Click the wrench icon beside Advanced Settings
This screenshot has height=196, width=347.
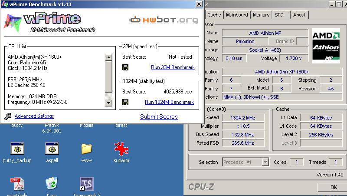(x=8, y=116)
